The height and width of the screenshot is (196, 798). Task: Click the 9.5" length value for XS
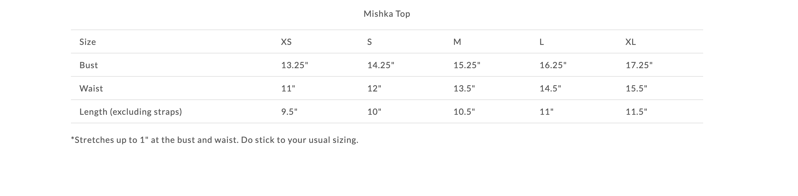coord(289,112)
